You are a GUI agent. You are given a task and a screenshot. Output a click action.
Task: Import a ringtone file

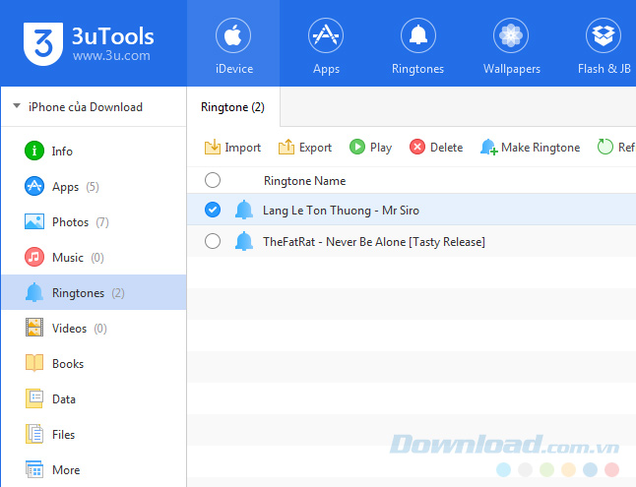tap(232, 148)
